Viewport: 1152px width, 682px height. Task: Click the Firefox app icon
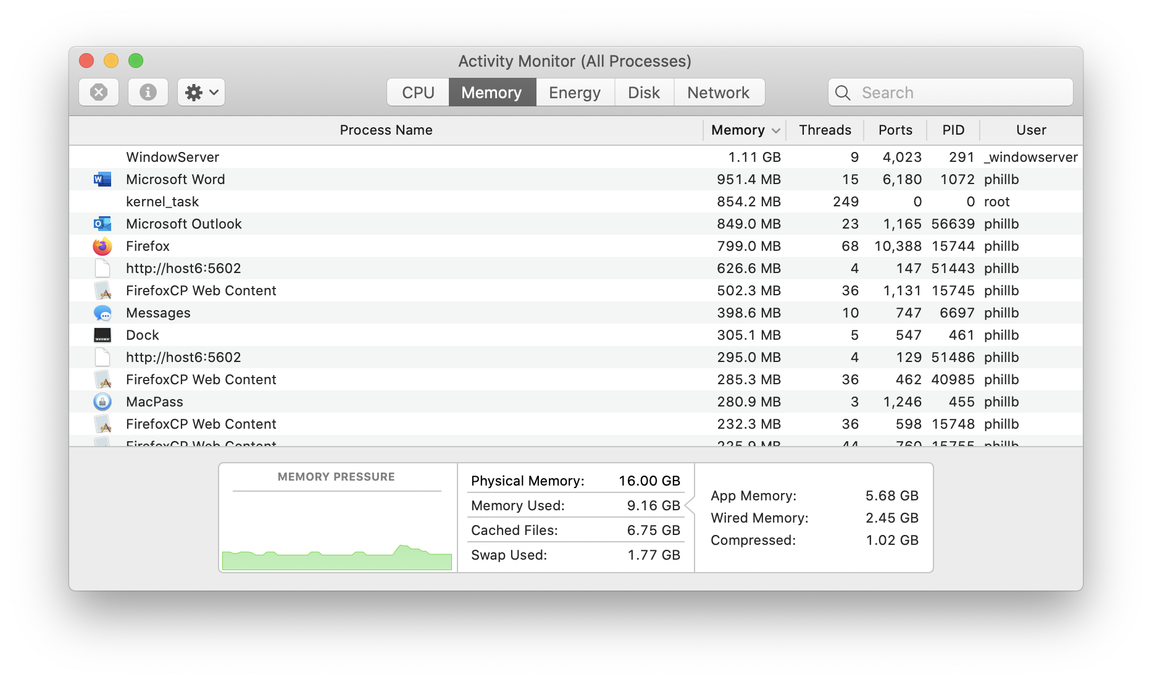point(102,246)
